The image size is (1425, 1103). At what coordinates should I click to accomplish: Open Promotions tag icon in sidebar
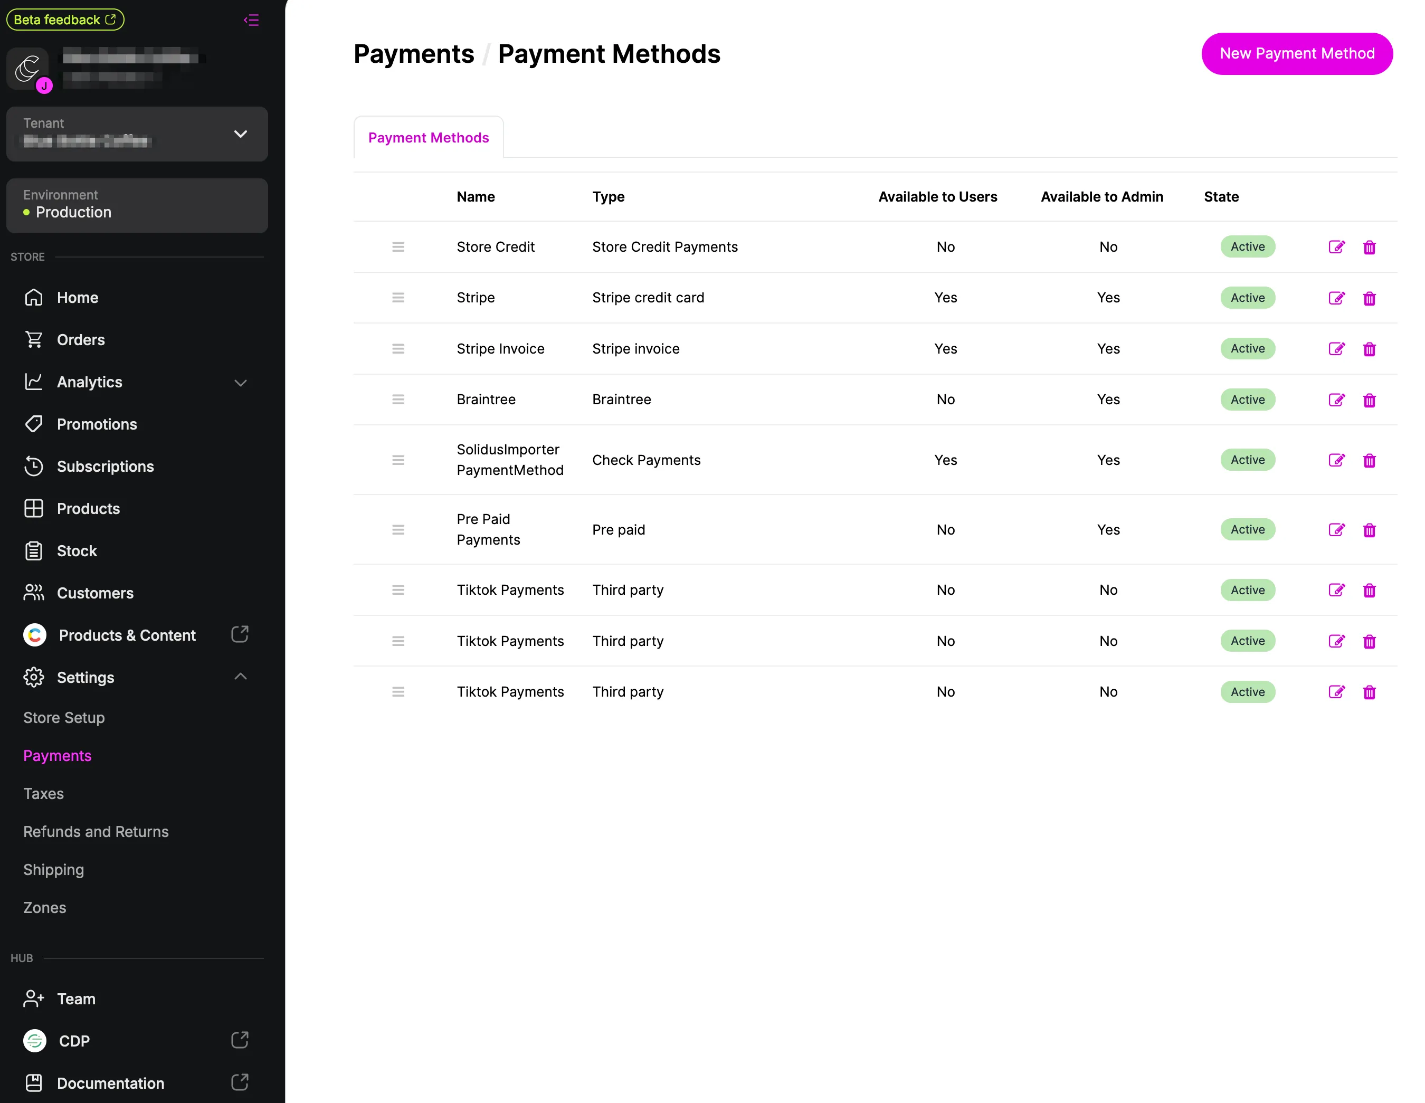click(x=34, y=424)
